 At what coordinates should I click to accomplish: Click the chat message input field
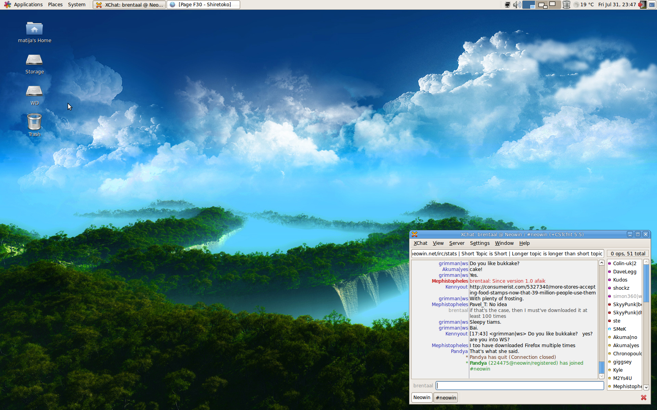(x=520, y=386)
